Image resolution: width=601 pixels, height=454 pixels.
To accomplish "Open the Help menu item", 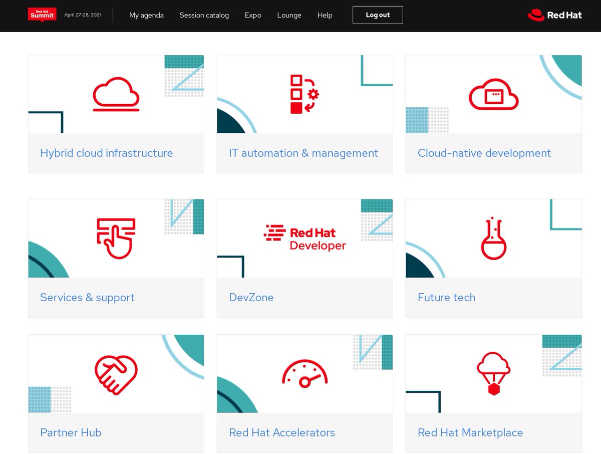I will (x=325, y=16).
